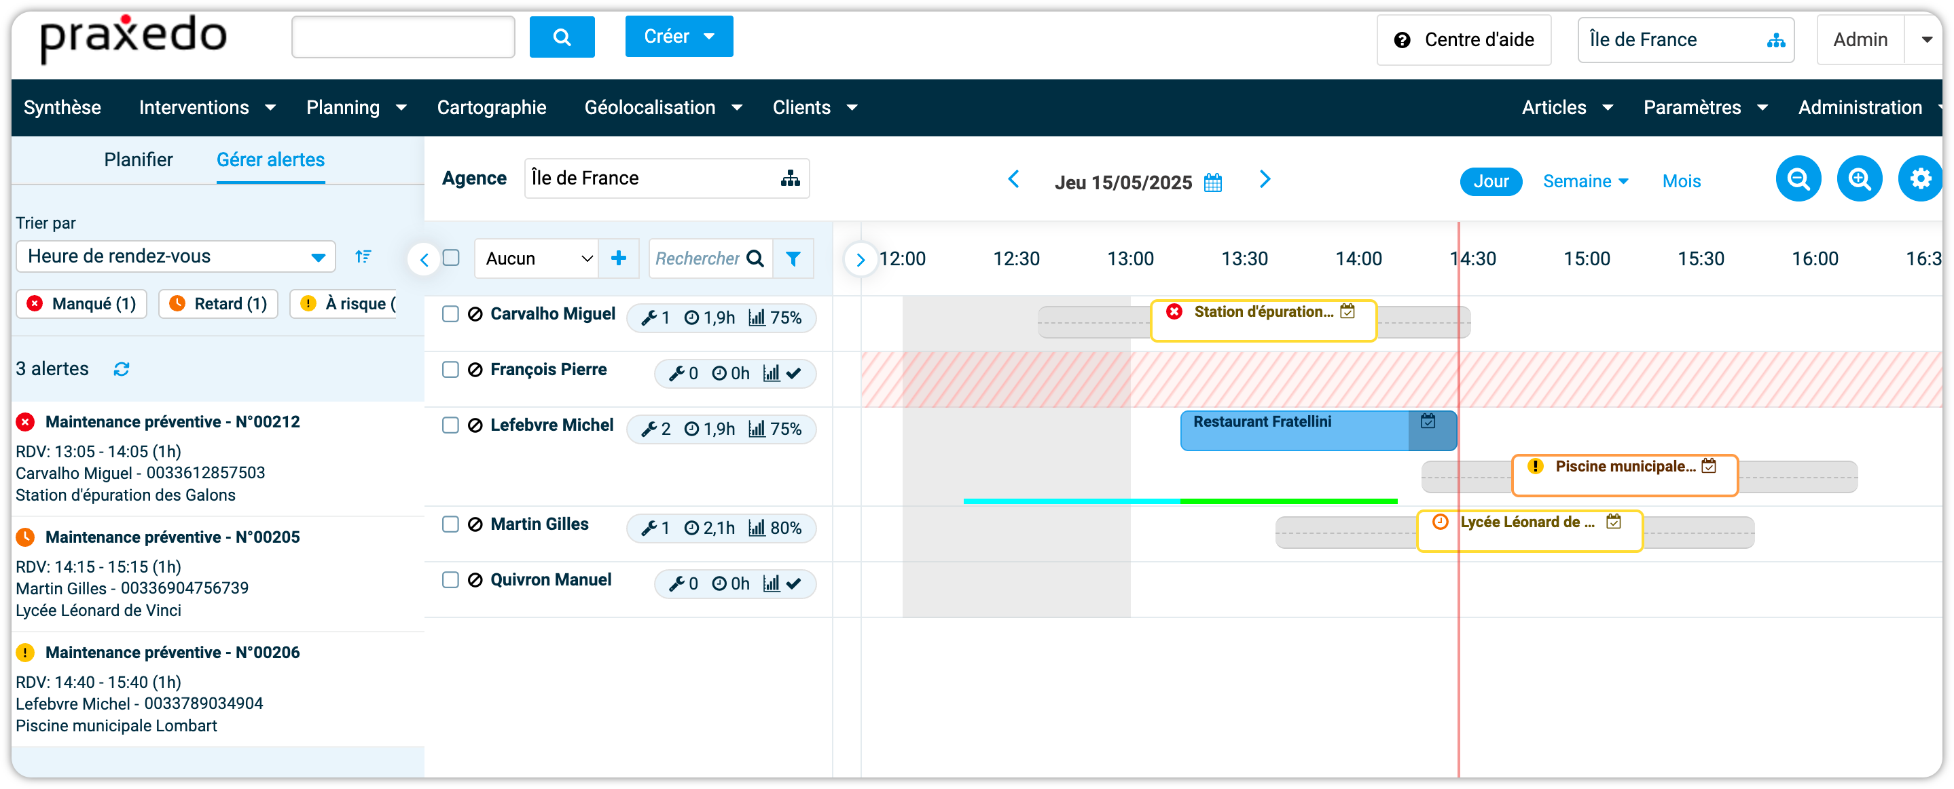The height and width of the screenshot is (789, 1954).
Task: Open planning settings gear icon
Action: 1920,179
